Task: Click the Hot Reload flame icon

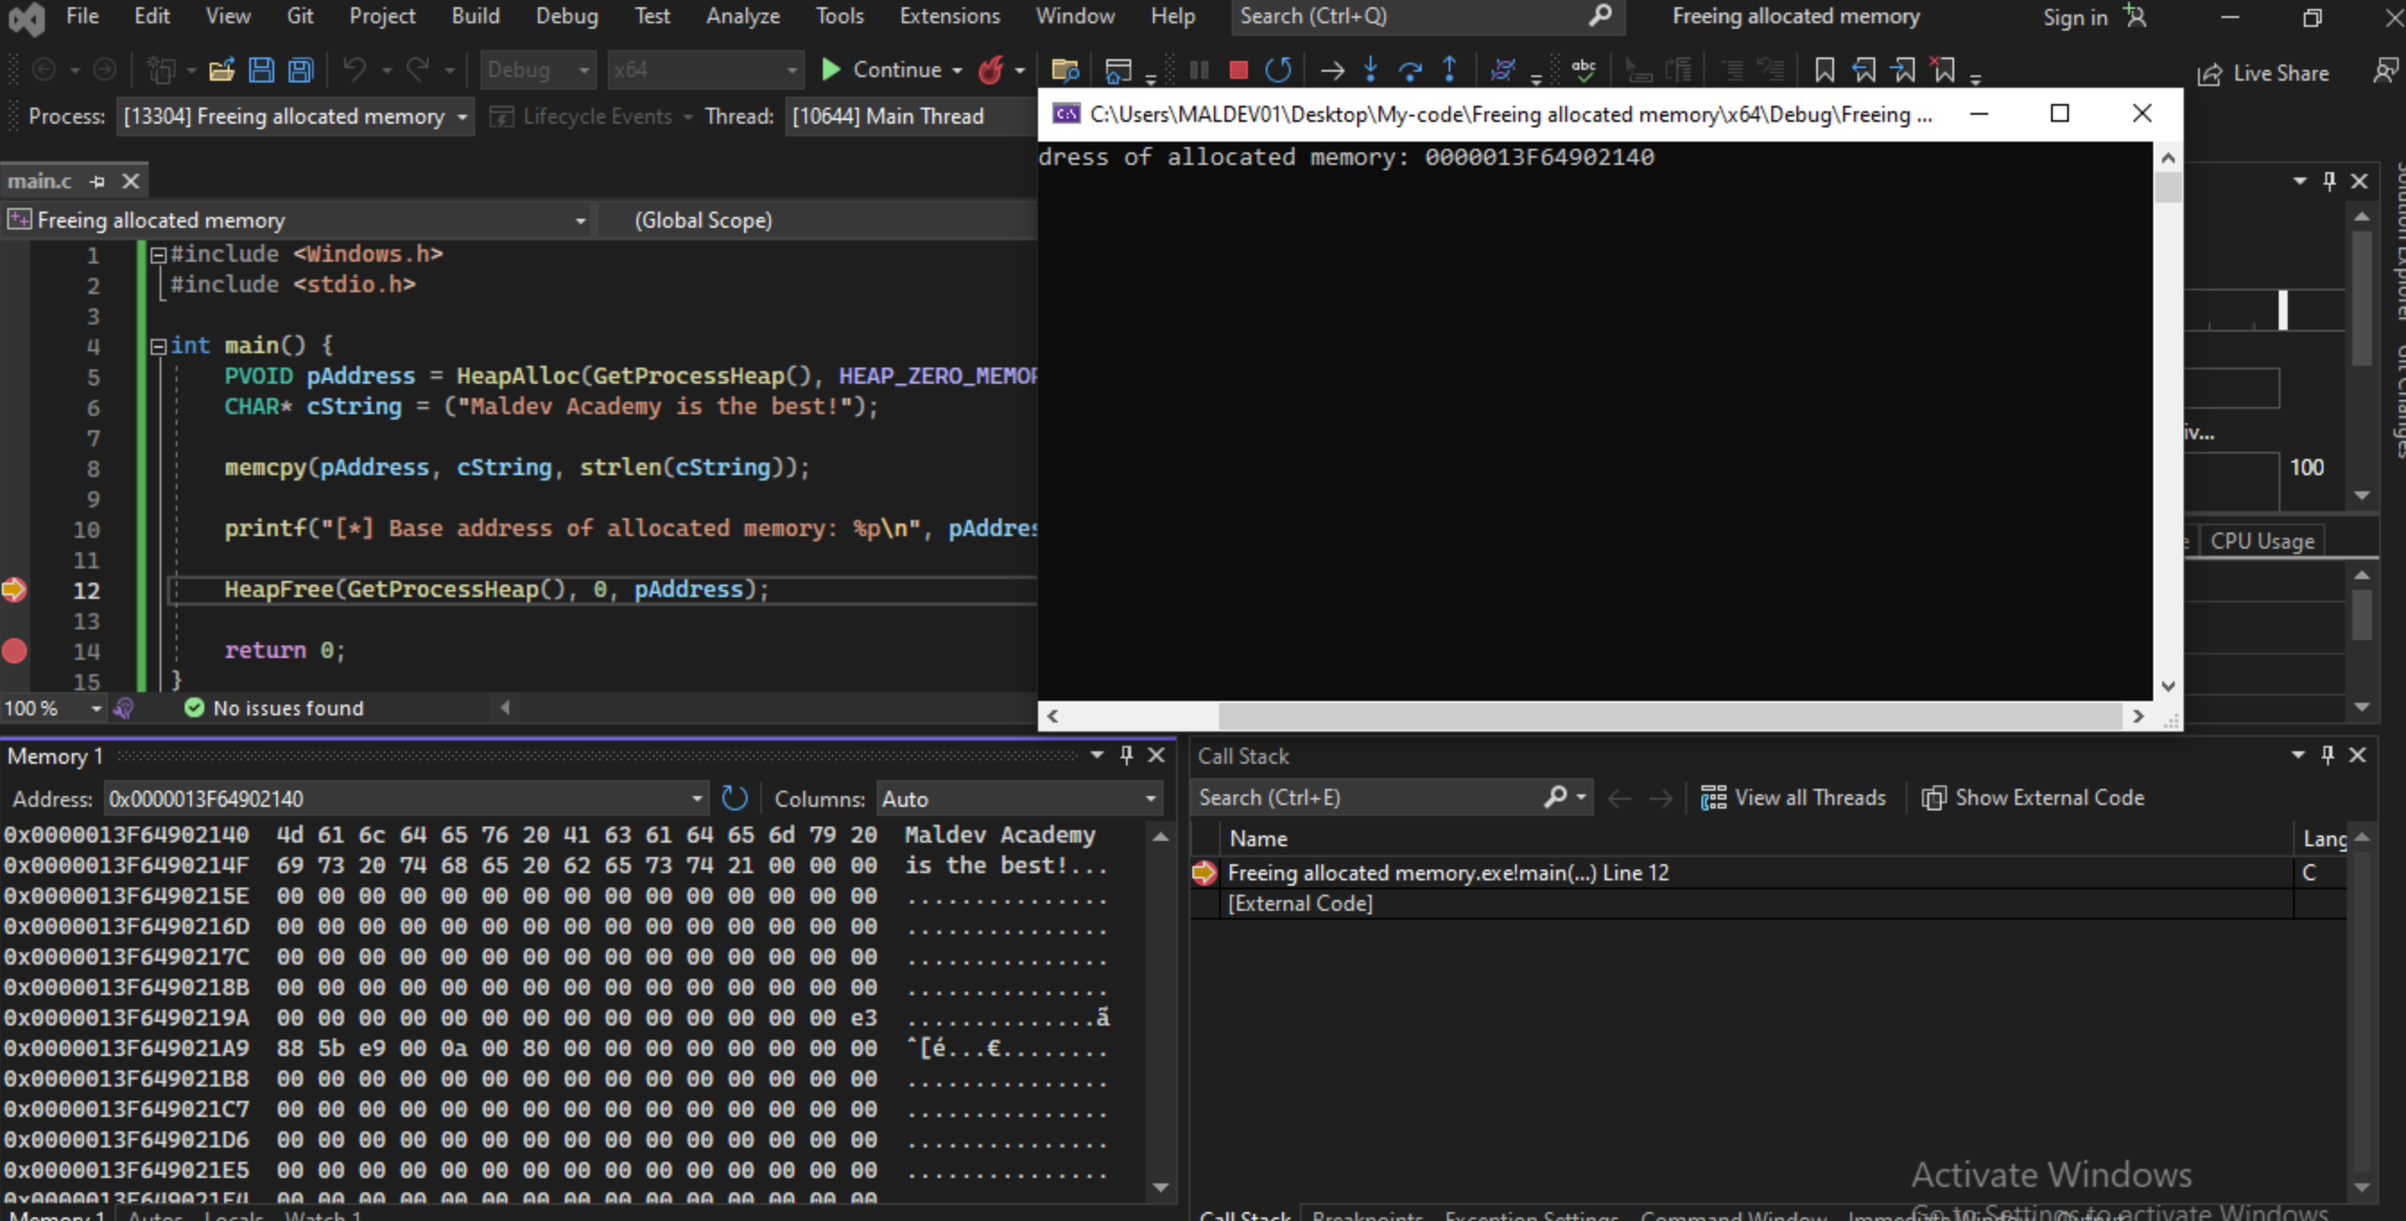Action: (991, 70)
